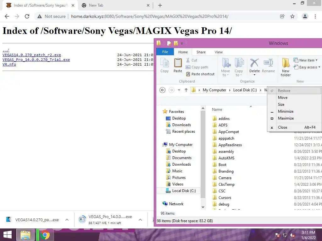Select Videos under My Computer
The width and height of the screenshot is (322, 241).
[178, 184]
